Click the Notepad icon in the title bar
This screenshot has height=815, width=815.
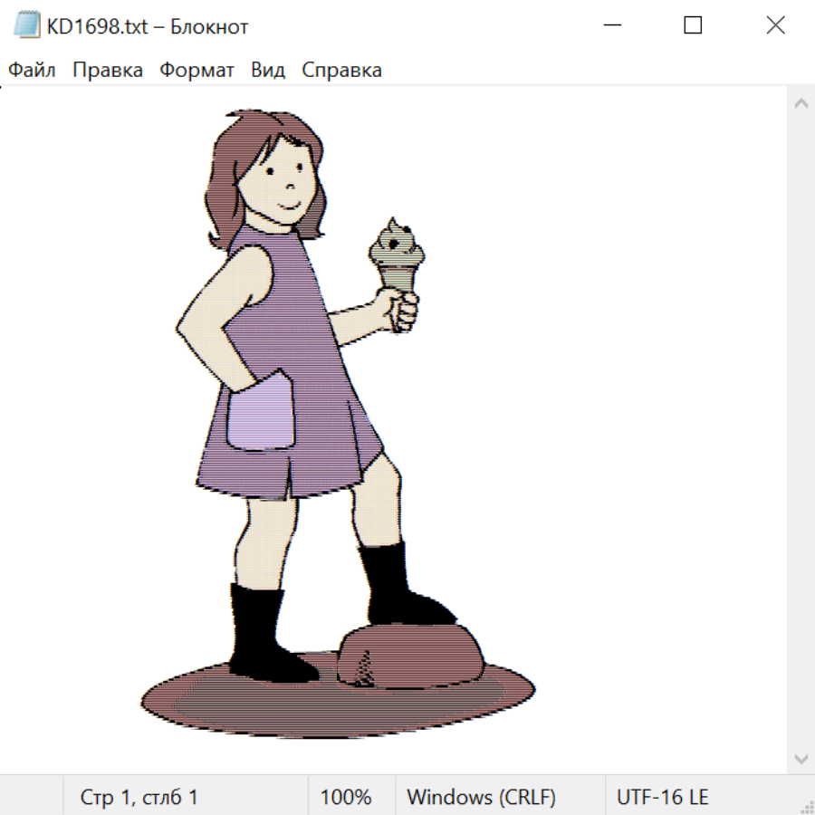tap(27, 26)
